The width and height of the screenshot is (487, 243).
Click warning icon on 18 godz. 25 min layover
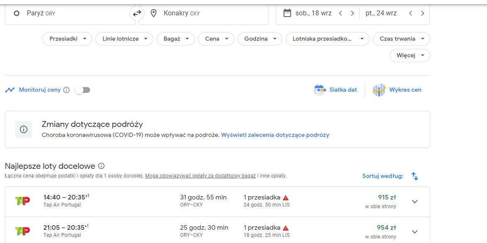286,228
